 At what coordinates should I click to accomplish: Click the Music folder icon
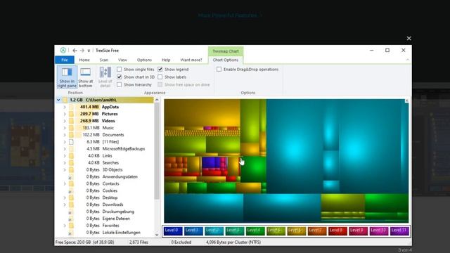click(x=71, y=128)
